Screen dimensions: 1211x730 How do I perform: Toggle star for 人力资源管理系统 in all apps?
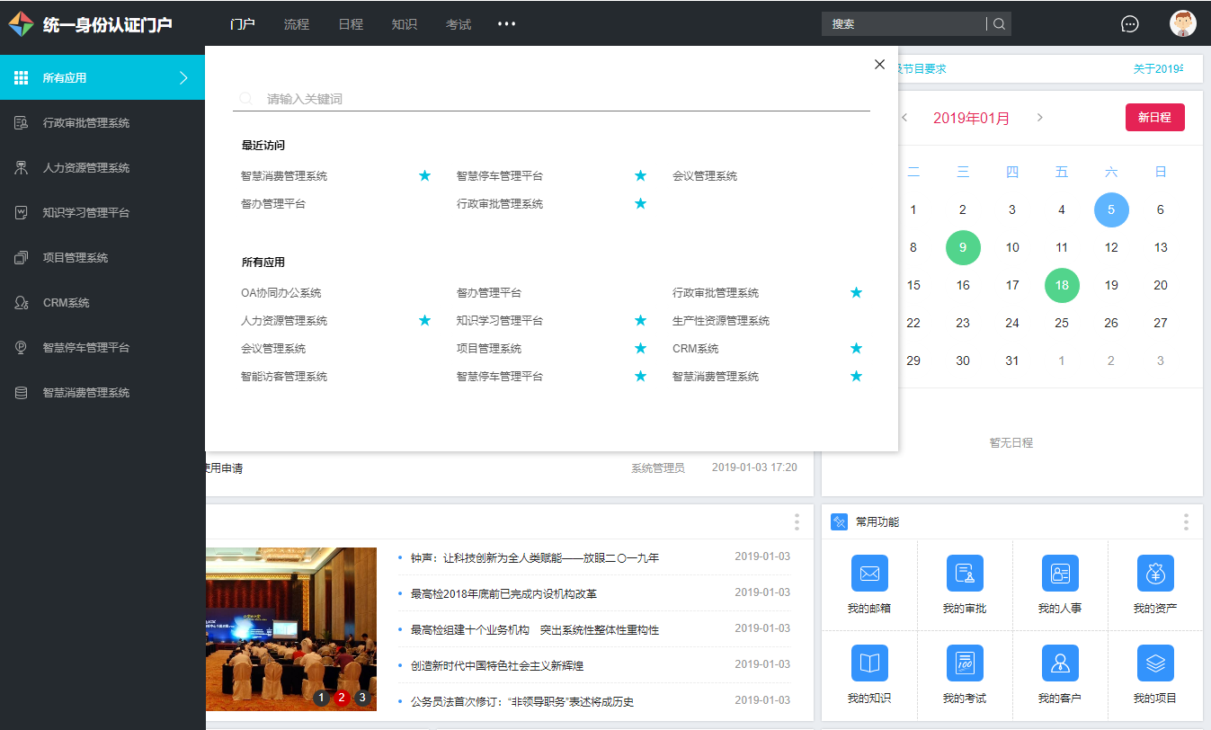point(424,320)
